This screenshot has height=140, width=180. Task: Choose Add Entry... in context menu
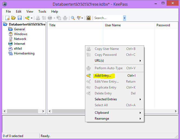[x=115, y=76]
